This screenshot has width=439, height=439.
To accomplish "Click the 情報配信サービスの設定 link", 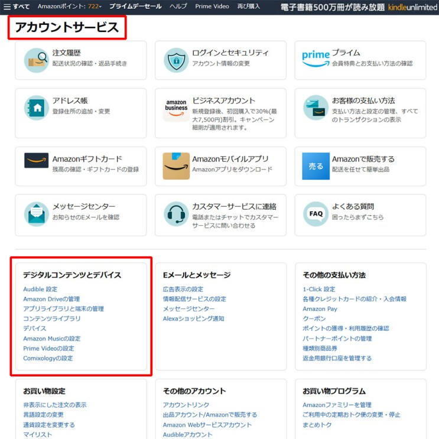I will pos(194,299).
